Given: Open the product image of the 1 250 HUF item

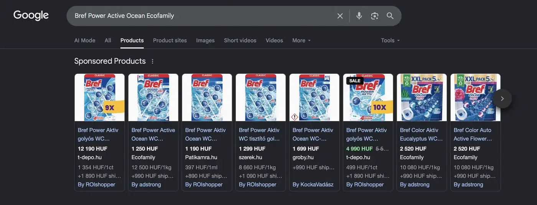Looking at the screenshot, I should tap(153, 98).
